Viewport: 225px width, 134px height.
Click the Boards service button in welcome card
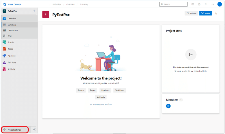pos(81,90)
